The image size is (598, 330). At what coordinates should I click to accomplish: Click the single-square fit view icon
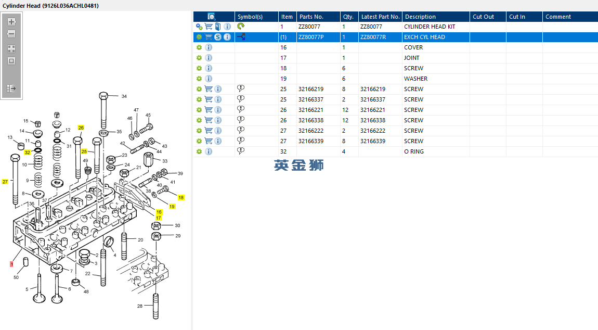11,61
